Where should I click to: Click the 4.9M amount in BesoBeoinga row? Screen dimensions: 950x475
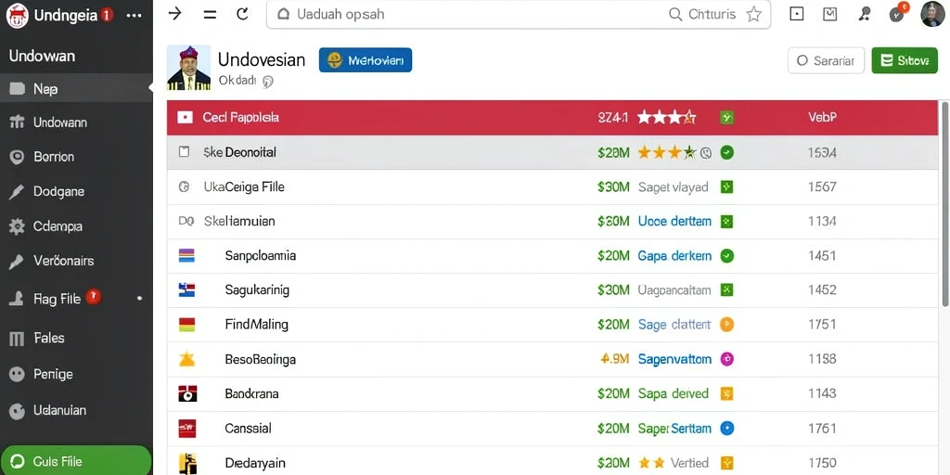pos(615,359)
